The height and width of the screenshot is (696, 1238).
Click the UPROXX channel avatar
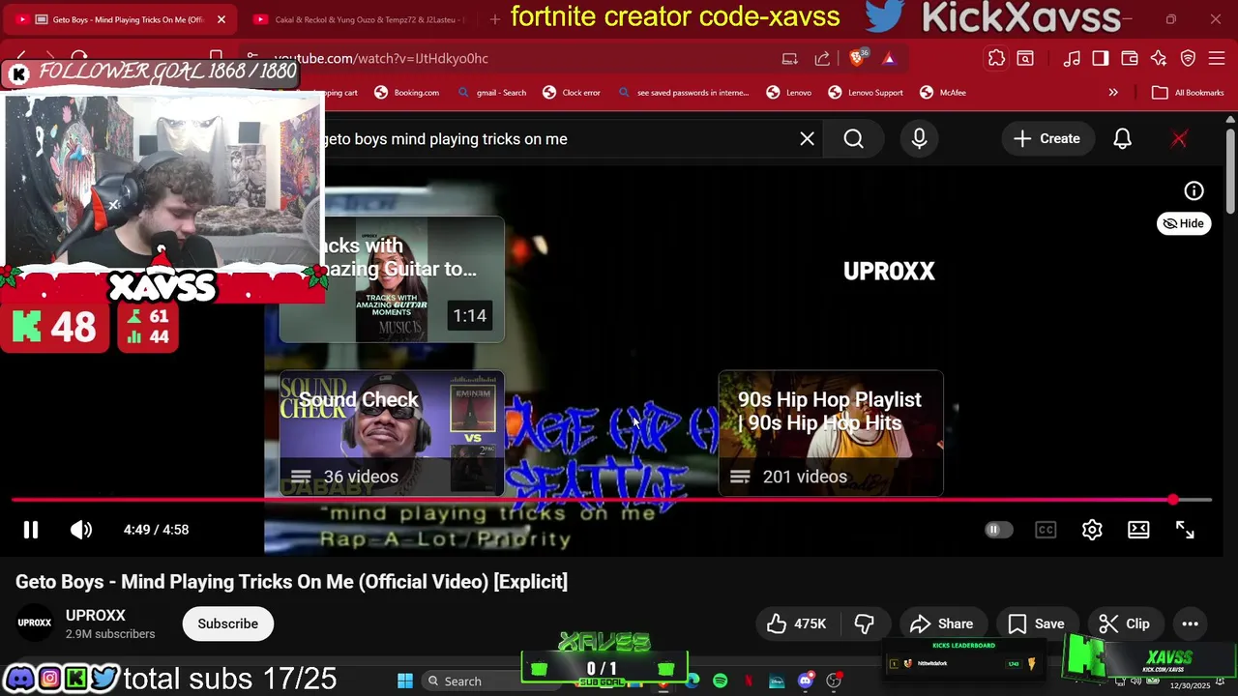tap(35, 623)
